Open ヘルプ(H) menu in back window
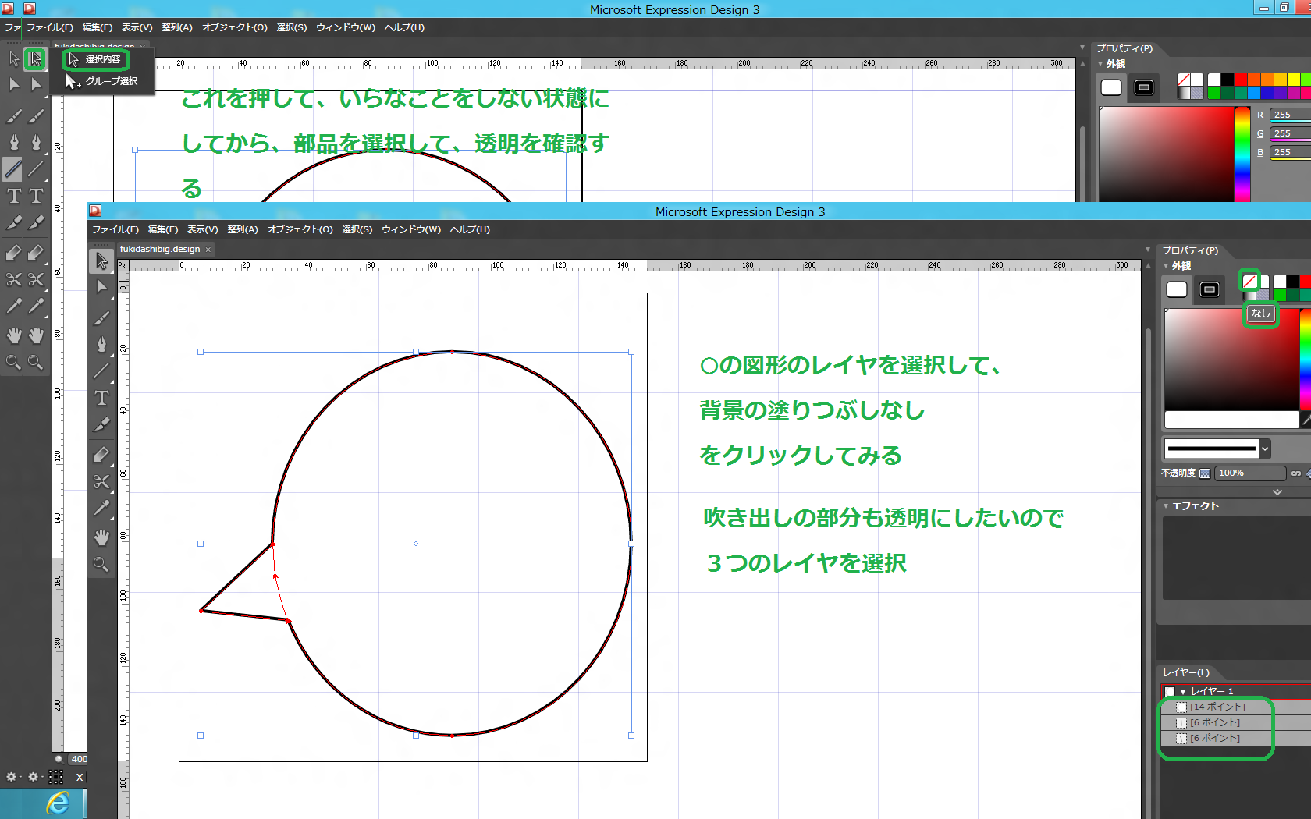 (405, 27)
